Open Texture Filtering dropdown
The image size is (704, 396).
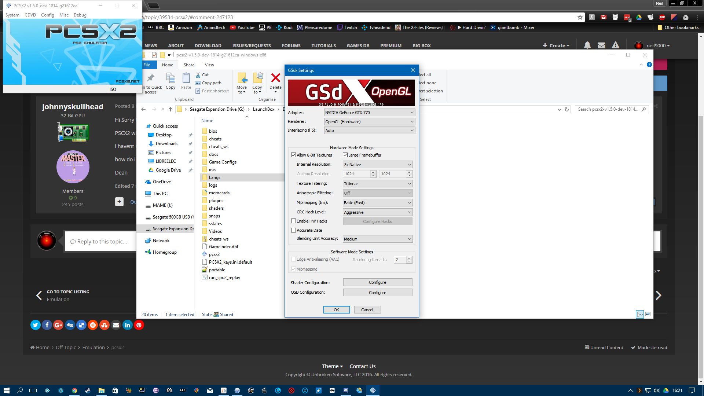pyautogui.click(x=378, y=184)
